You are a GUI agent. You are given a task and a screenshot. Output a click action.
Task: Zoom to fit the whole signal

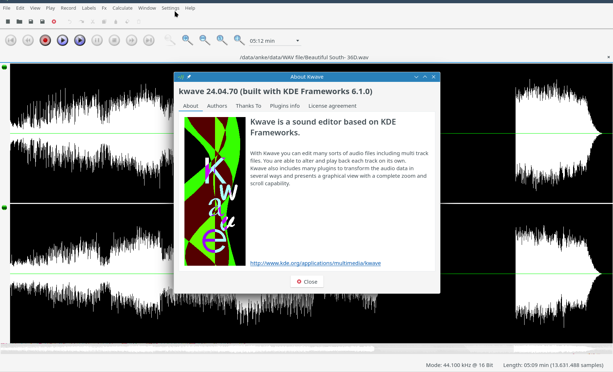click(x=239, y=40)
